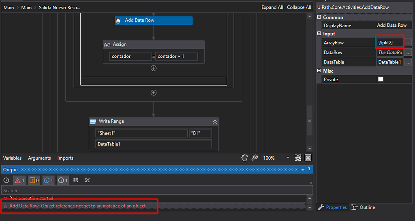The width and height of the screenshot is (415, 221).
Task: Go to the first Main breadcrumb
Action: pyautogui.click(x=9, y=8)
